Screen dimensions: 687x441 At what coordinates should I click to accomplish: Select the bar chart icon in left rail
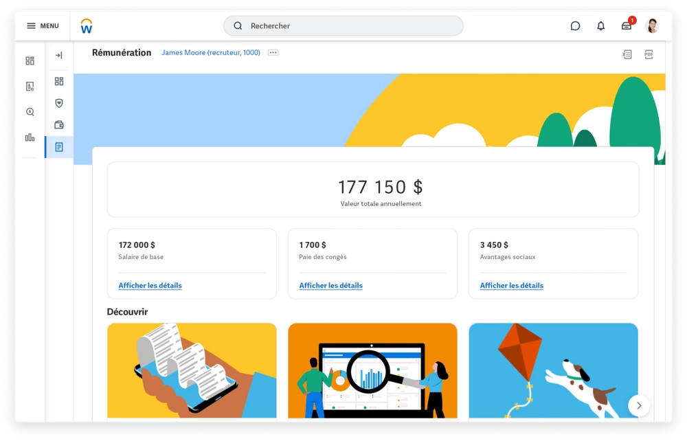30,137
